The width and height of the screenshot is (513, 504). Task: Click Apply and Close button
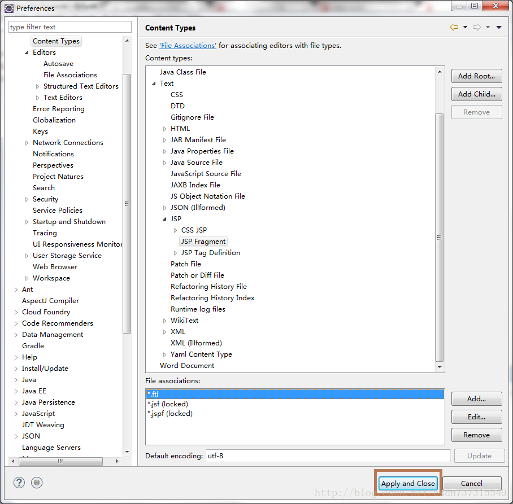tap(408, 484)
